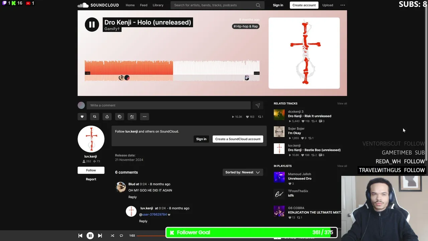Image resolution: width=428 pixels, height=241 pixels.
Task: View all playlists containing this track
Action: [x=342, y=166]
